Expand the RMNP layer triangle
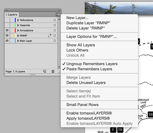153x133 pixels. 18,36
